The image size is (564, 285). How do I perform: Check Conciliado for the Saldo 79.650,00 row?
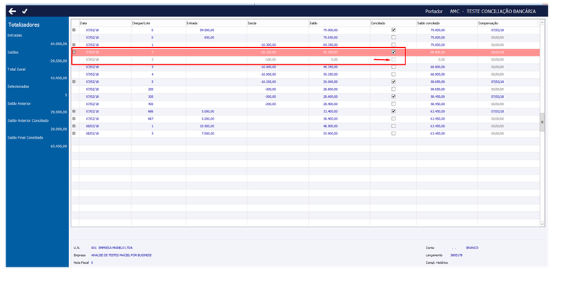393,37
